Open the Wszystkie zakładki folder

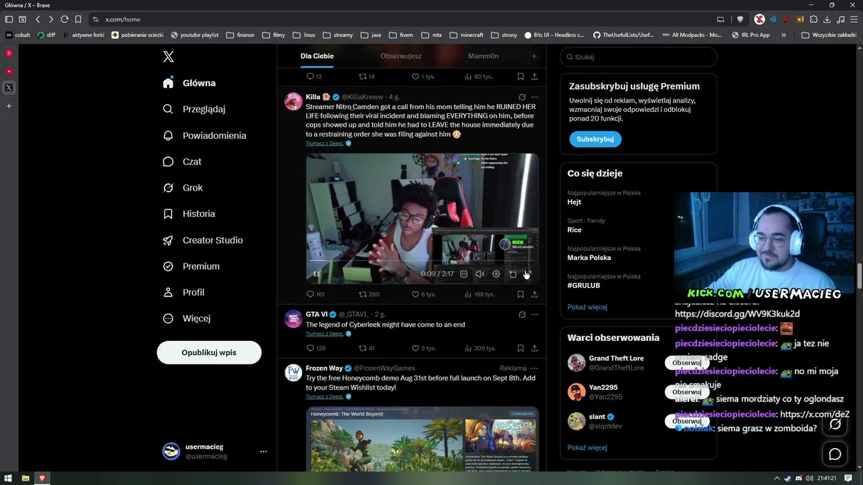[829, 35]
